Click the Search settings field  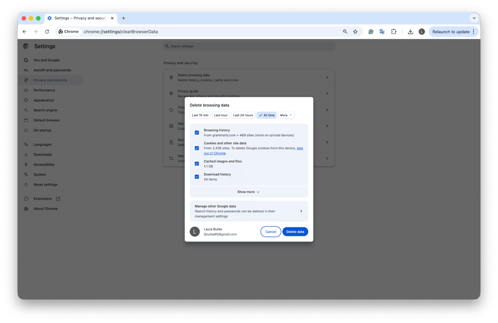coord(249,46)
